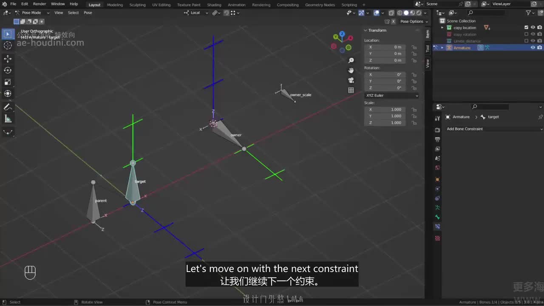Viewport: 544px width, 306px height.
Task: Switch perspective/orthographic grid icon
Action: [351, 90]
